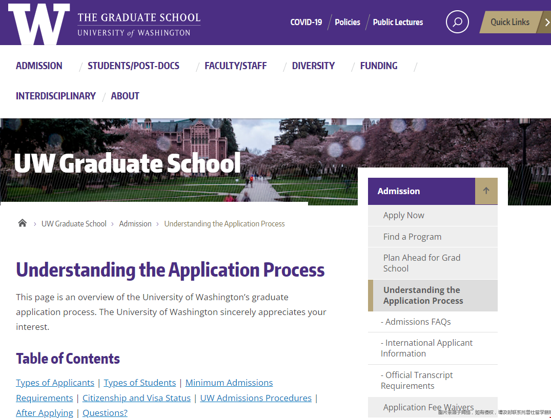Open the FACULTY/STAFF main menu
This screenshot has width=551, height=418.
(236, 66)
